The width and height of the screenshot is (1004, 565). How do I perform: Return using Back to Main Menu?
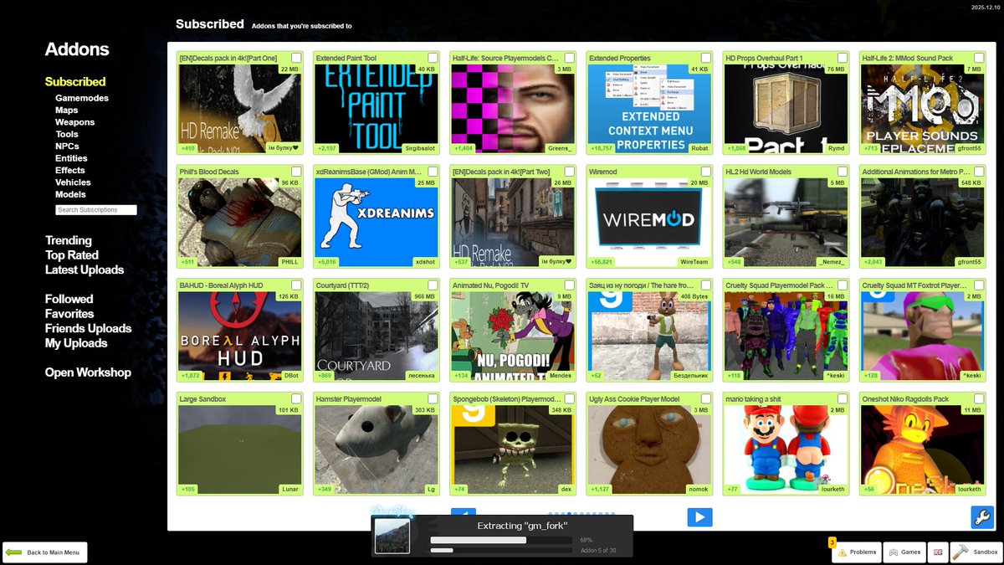pos(44,552)
